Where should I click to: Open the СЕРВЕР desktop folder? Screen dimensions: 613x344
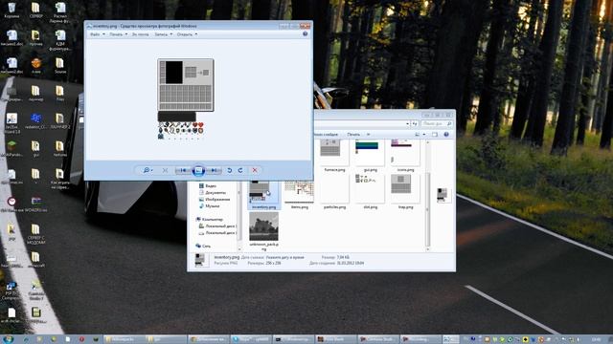[35, 11]
